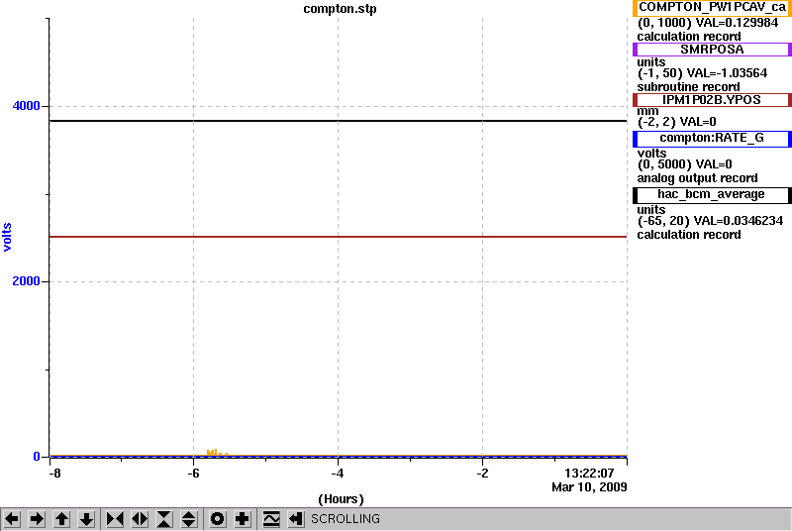Click the (-1, 50) VAL=-1.03564 readout
Image resolution: width=792 pixels, height=531 pixels.
[x=702, y=73]
